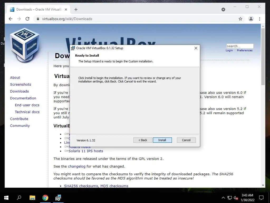This screenshot has width=270, height=203.
Task: Click the padlock site info icon
Action: (38, 19)
